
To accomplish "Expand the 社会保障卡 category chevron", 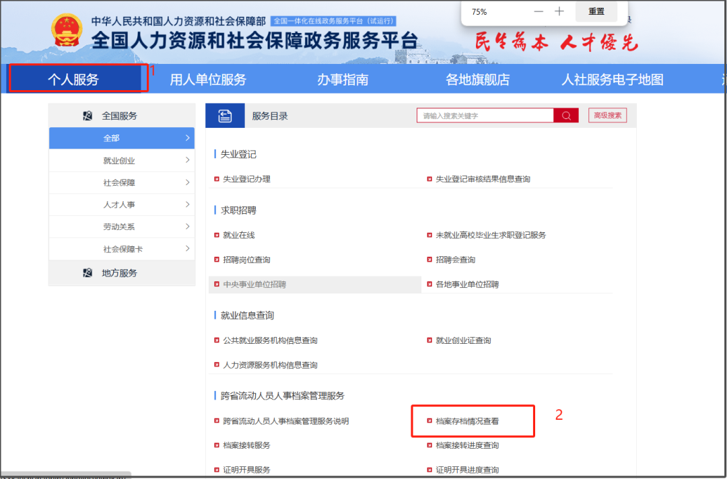I will [x=188, y=249].
